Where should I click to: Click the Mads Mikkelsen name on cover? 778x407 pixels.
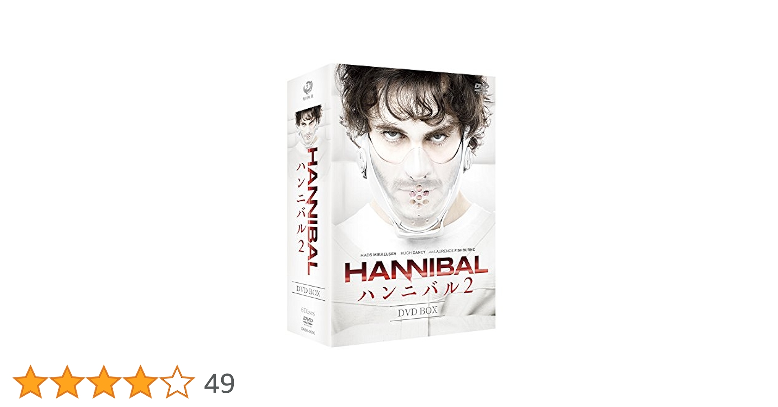tap(378, 254)
